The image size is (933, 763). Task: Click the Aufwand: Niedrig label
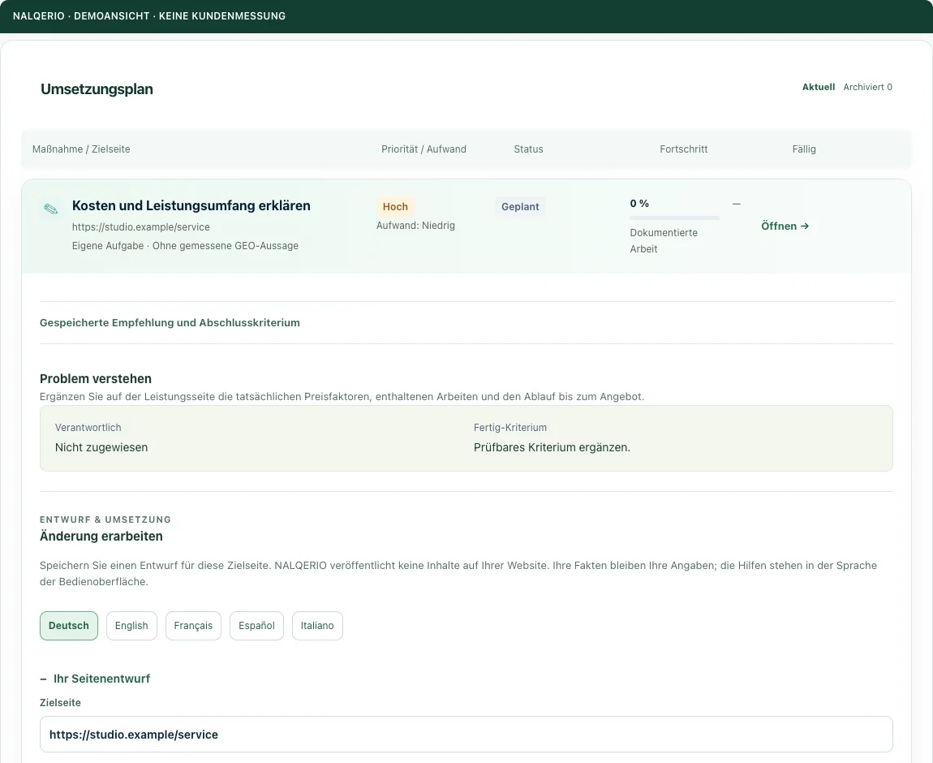[x=415, y=226]
